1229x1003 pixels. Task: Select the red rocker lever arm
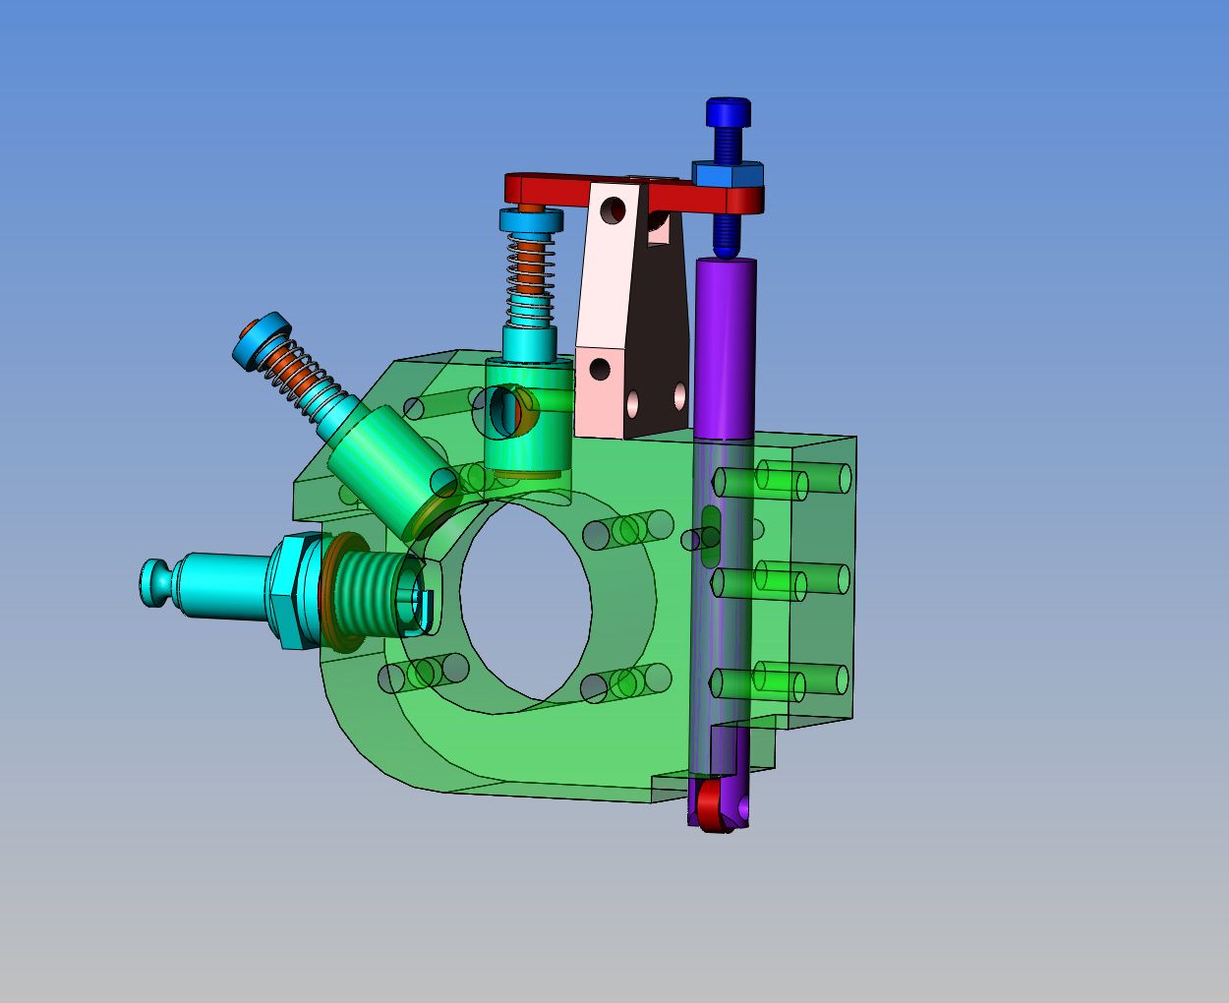(551, 189)
